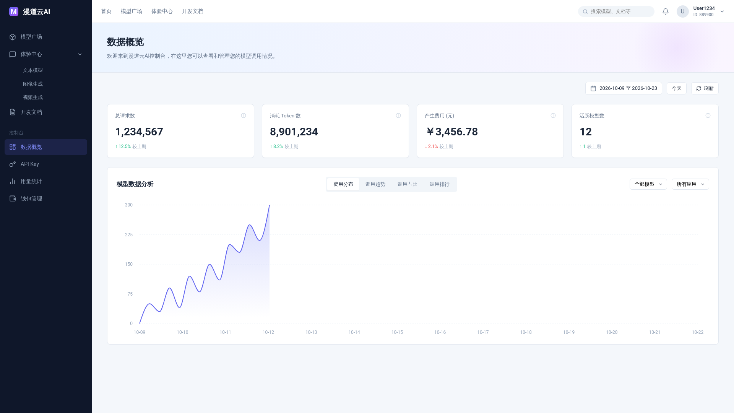The image size is (734, 413).
Task: Click the key icon beside API Key
Action: [13, 164]
